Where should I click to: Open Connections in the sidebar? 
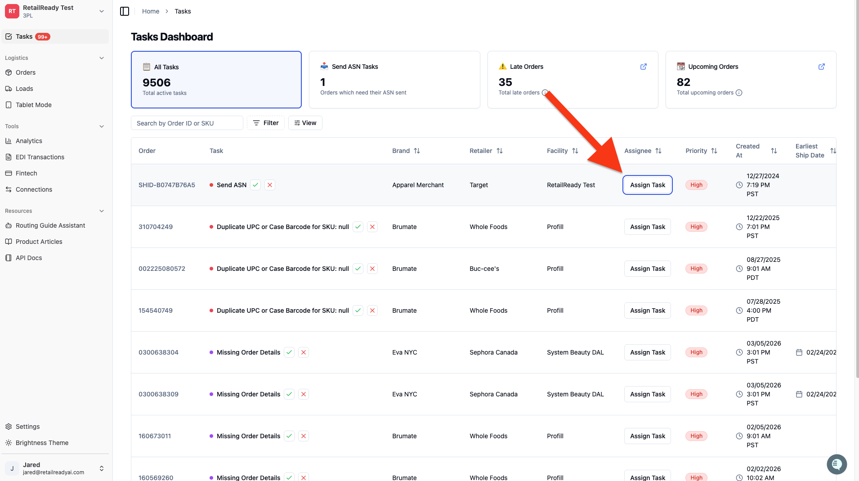click(55, 189)
